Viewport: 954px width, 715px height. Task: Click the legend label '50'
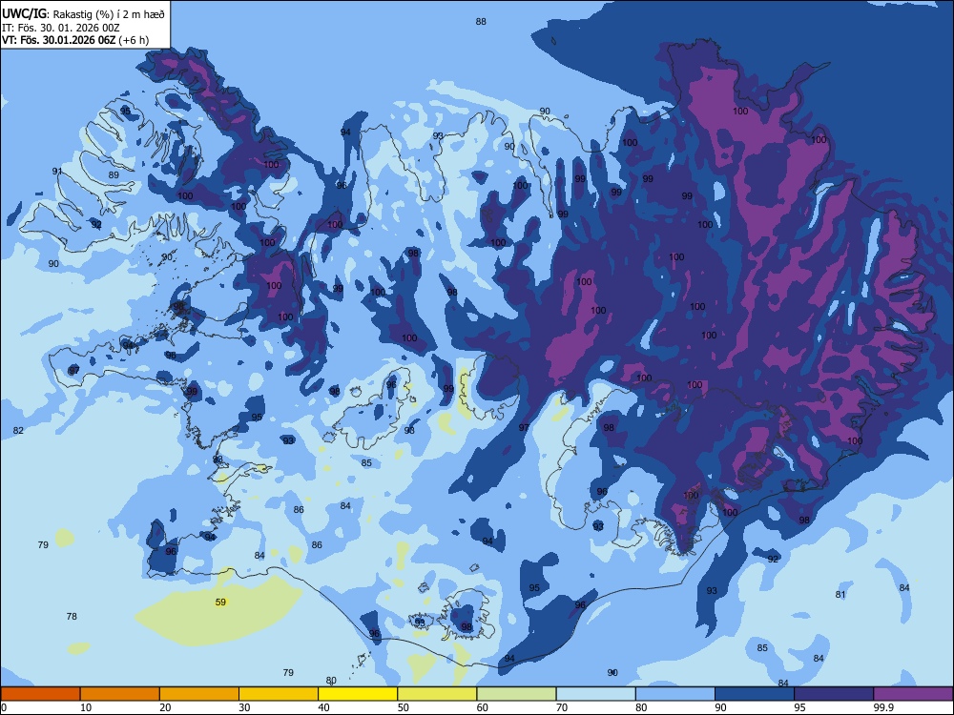tap(403, 707)
